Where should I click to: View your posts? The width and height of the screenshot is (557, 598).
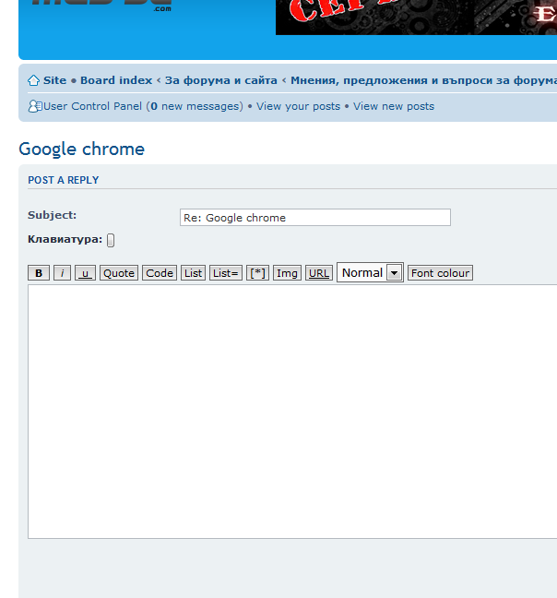point(298,106)
